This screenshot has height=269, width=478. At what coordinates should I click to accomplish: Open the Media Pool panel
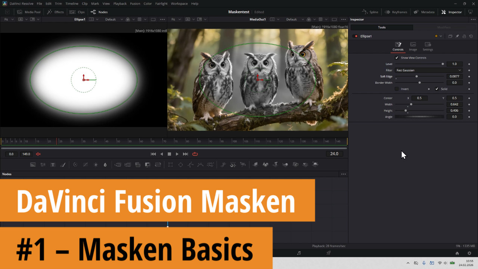[x=29, y=12]
